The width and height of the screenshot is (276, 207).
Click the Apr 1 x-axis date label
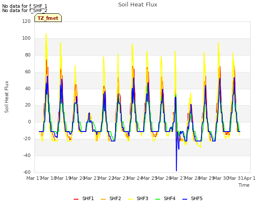pos(250,178)
